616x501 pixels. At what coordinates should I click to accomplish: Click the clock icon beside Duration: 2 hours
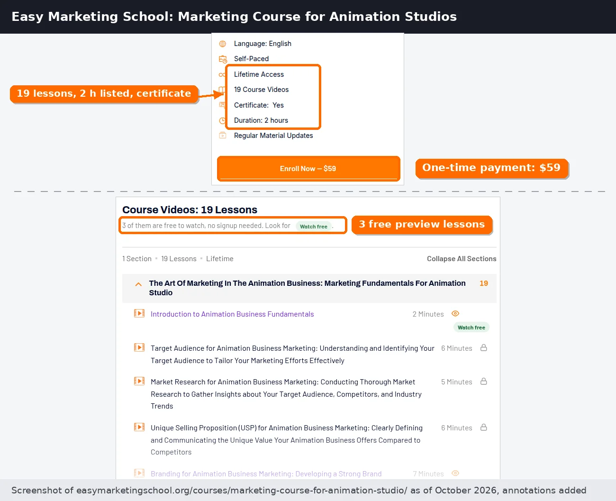[222, 120]
